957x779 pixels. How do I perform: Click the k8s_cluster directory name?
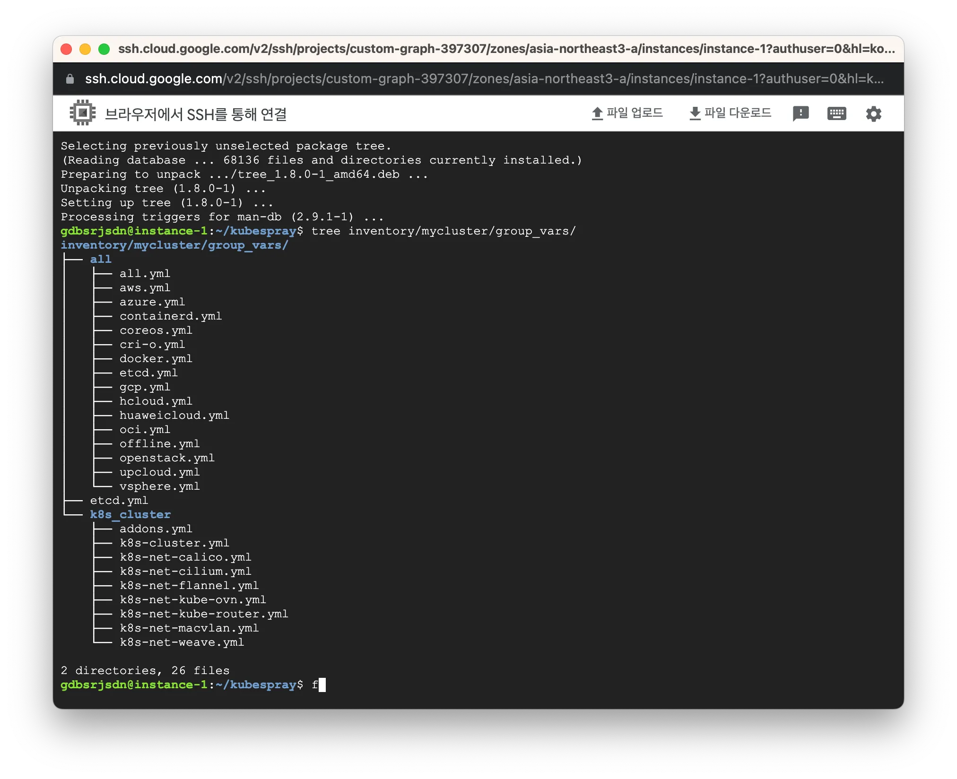pos(130,514)
